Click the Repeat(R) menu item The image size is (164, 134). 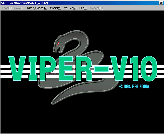[x=96, y=8]
